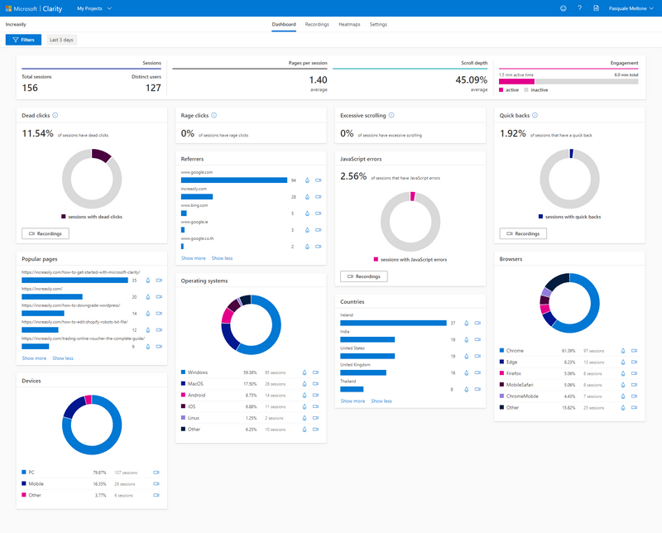This screenshot has width=662, height=533.
Task: Open heatmap for Android sessions
Action: (x=305, y=396)
